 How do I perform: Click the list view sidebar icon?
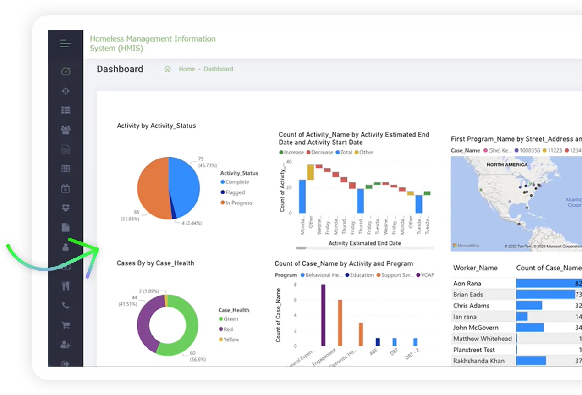point(66,110)
